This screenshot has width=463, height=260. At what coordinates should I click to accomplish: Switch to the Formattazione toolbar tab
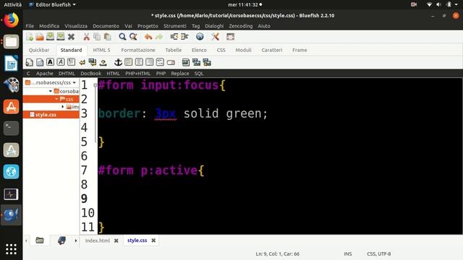pyautogui.click(x=138, y=50)
